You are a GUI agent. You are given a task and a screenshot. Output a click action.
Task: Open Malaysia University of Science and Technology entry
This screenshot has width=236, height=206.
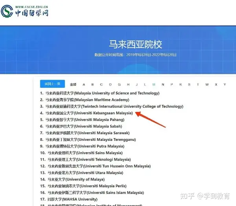click(100, 93)
